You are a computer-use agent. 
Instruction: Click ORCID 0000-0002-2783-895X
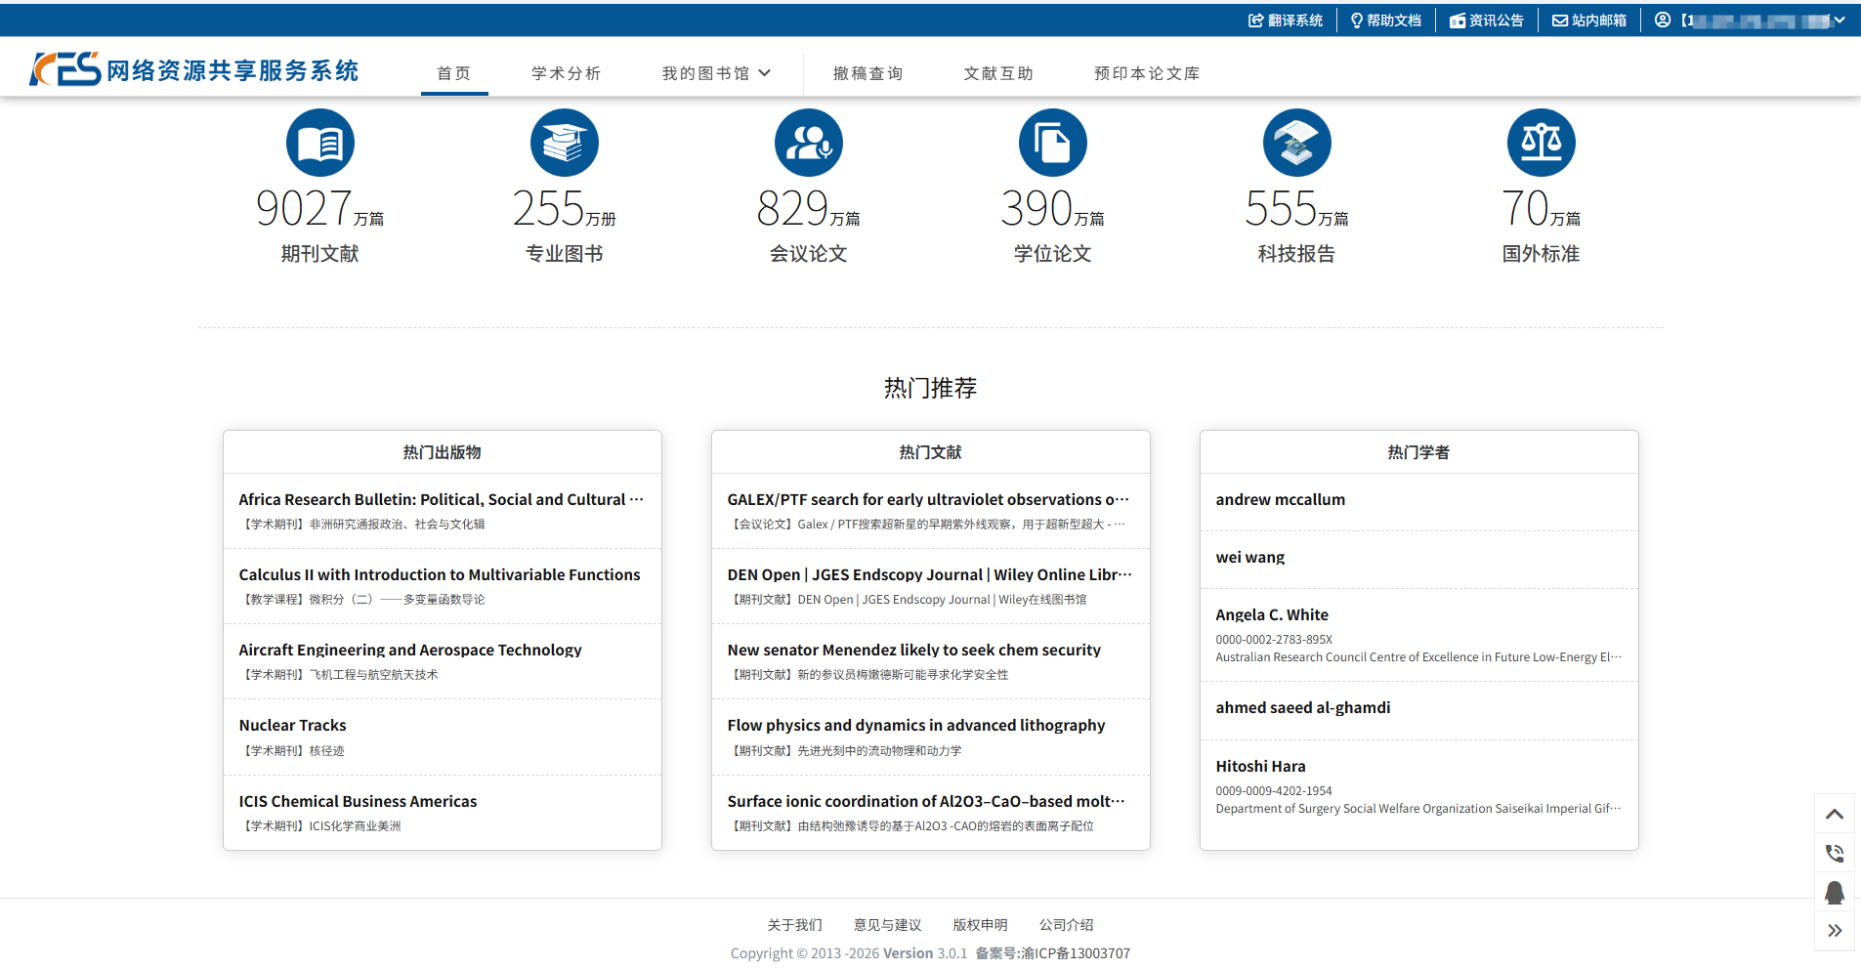tap(1274, 640)
